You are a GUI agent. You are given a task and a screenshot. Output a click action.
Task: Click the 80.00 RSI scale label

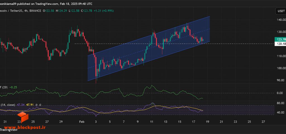click(281, 103)
